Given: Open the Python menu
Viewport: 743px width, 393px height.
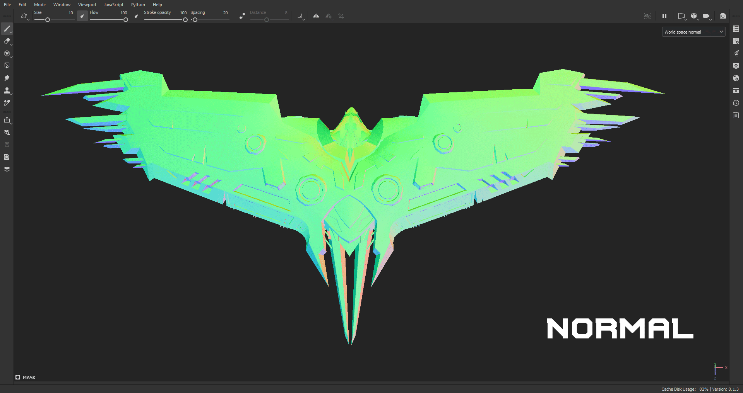Looking at the screenshot, I should [138, 5].
